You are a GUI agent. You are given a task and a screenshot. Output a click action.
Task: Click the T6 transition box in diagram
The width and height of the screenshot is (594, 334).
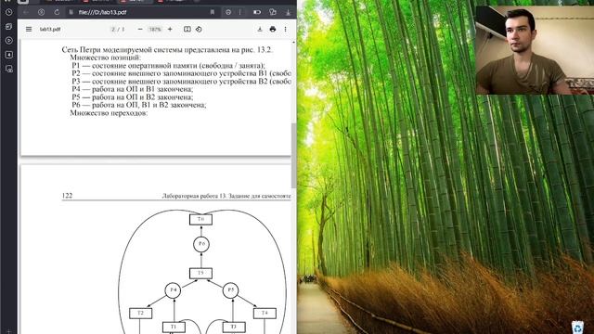coord(200,219)
